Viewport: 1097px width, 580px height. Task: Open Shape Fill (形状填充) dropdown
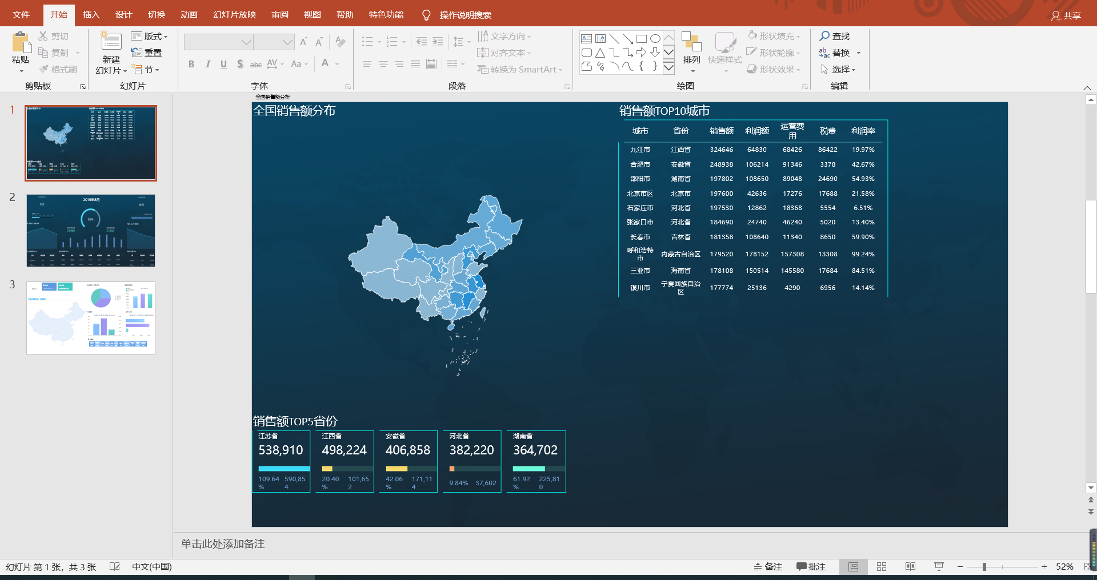(x=774, y=36)
